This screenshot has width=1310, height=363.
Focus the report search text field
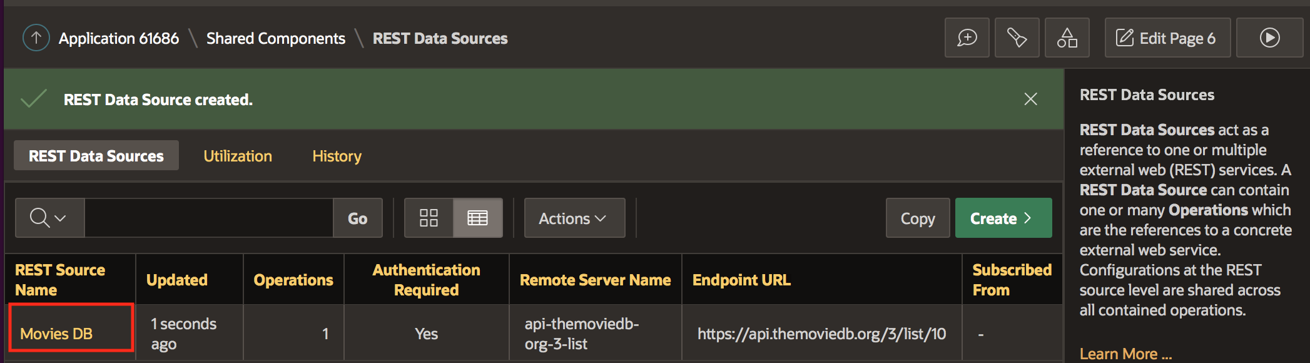208,218
